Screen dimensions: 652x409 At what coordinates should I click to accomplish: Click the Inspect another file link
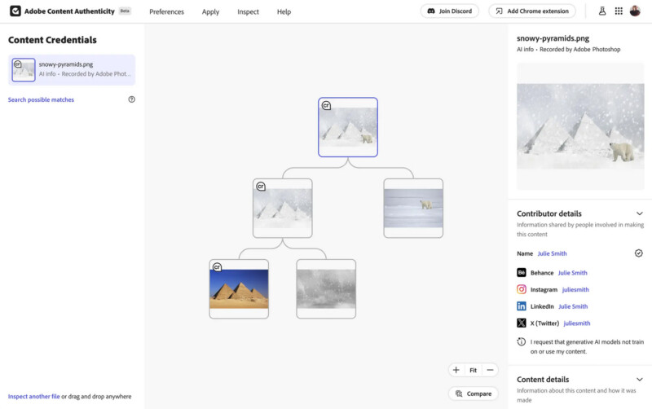pos(33,397)
